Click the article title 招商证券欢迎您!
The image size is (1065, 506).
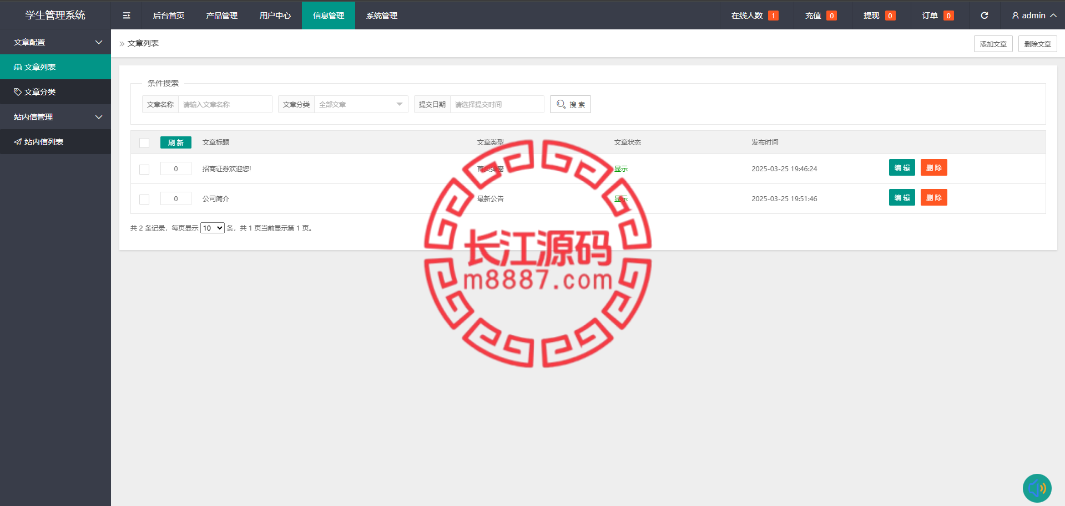(226, 168)
